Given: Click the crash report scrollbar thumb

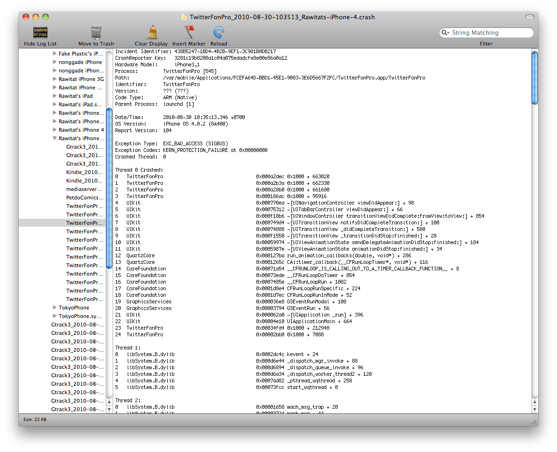Looking at the screenshot, I should (x=534, y=78).
